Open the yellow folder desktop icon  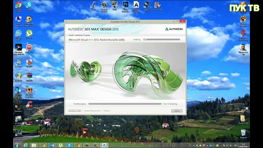(243, 120)
